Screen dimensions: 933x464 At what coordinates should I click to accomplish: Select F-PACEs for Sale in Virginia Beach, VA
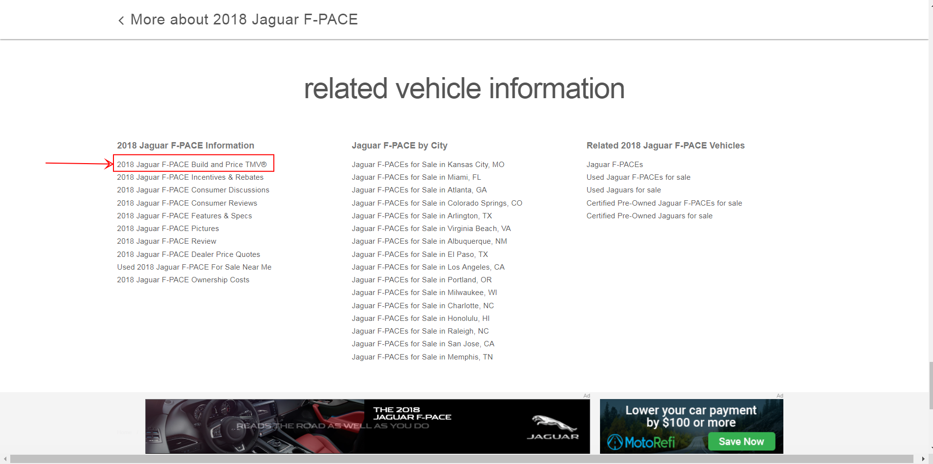tap(431, 229)
